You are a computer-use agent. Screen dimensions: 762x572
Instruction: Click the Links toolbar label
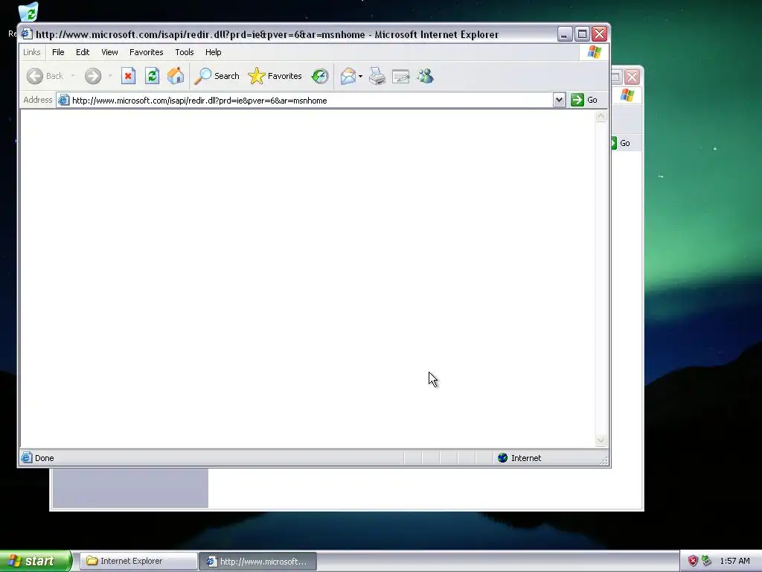[x=31, y=52]
